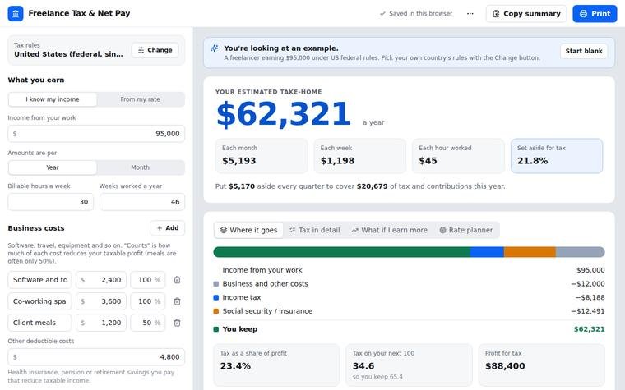Click the $62,321 estimated take-home figure
Viewport: 625px width, 390px height.
(284, 114)
